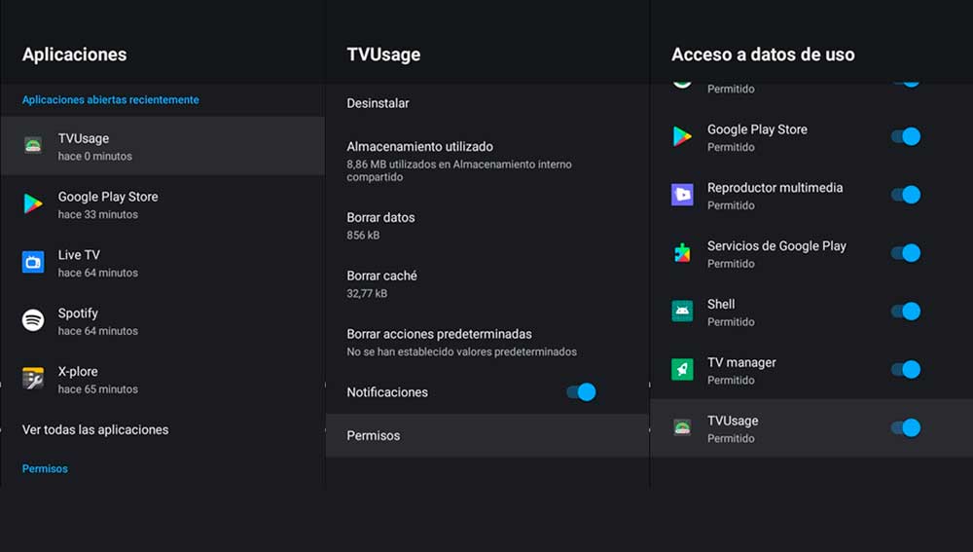This screenshot has height=552, width=973.
Task: Click 856 kB value under Borrar datos
Action: click(x=363, y=236)
